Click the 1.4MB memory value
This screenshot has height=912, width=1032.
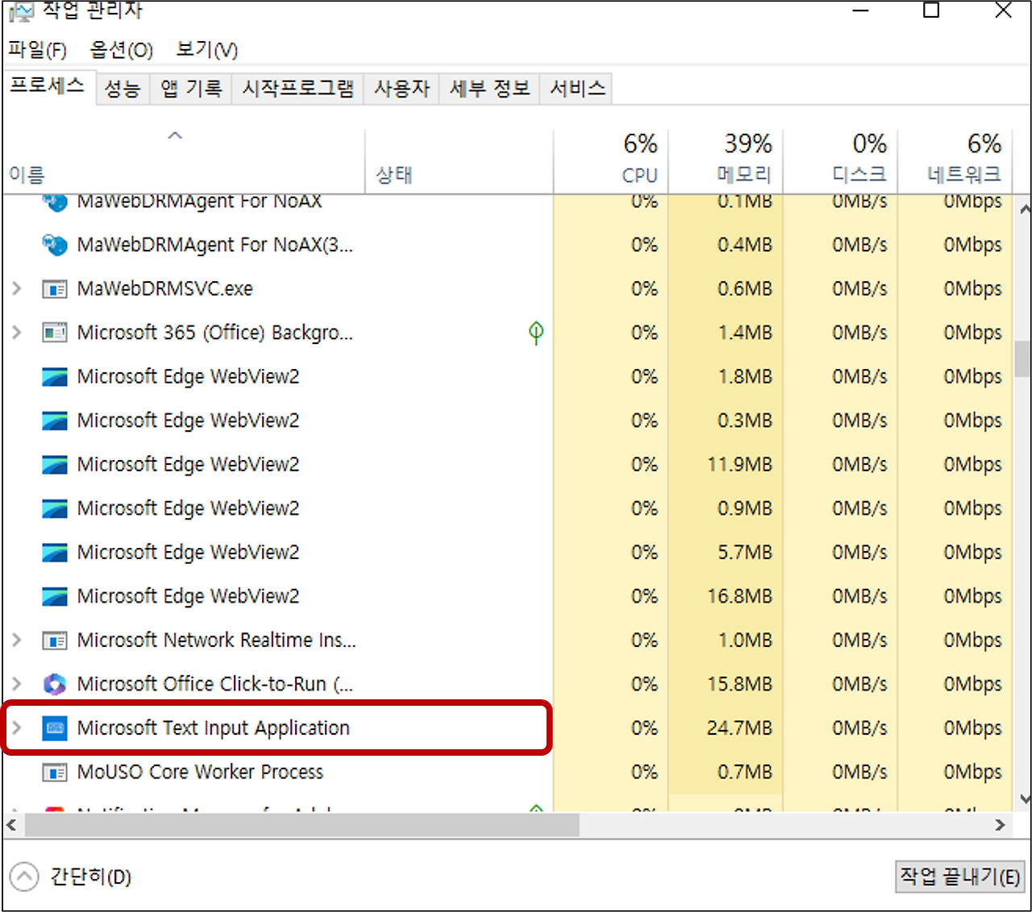(745, 332)
